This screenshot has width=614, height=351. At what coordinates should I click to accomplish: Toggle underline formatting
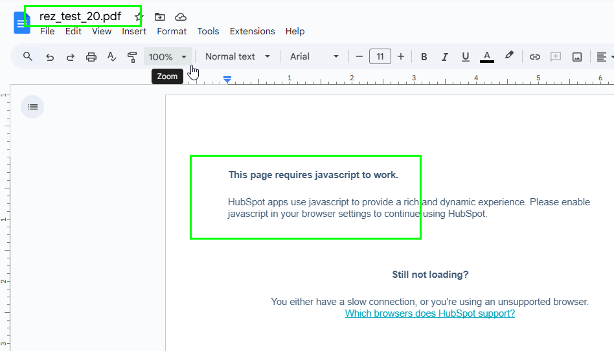(x=465, y=57)
